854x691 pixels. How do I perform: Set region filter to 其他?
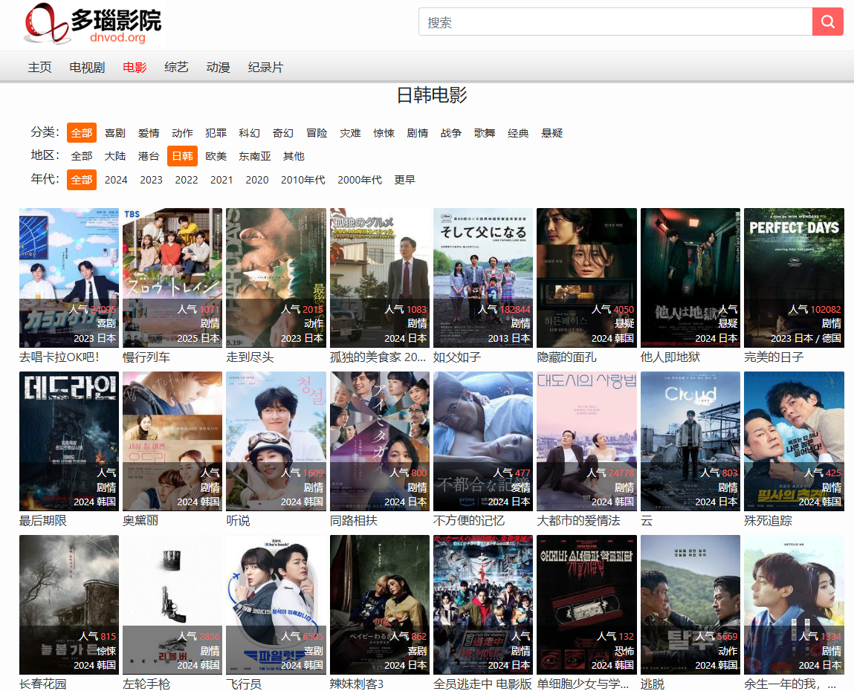click(294, 156)
